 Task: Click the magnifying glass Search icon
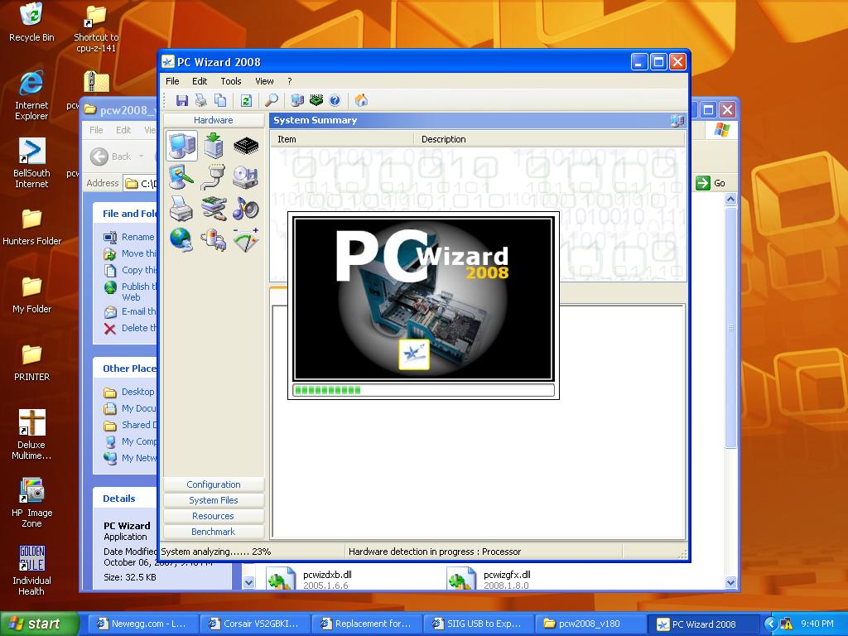[x=272, y=100]
